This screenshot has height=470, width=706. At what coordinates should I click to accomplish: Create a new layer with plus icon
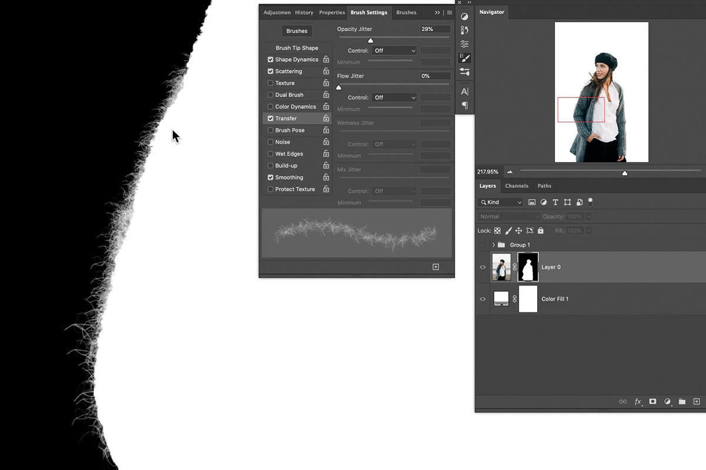tap(697, 402)
